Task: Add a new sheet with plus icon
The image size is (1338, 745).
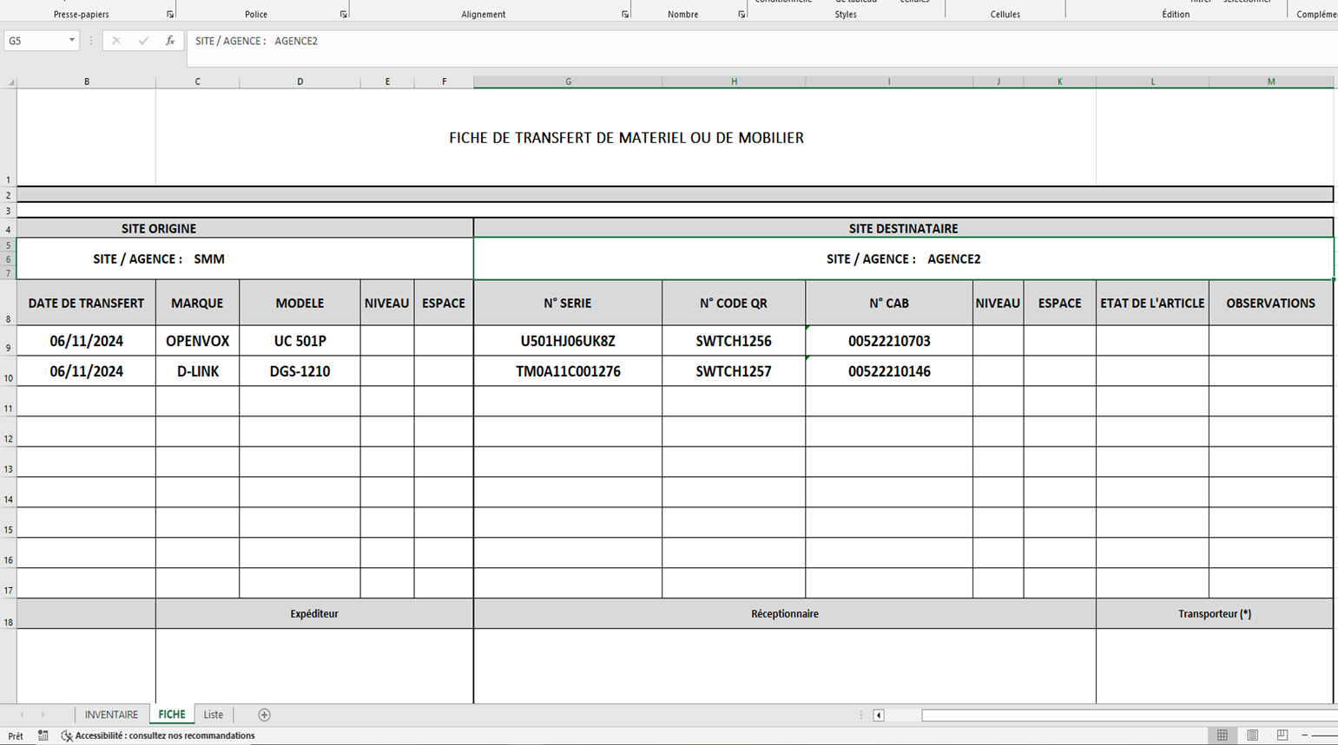Action: click(x=264, y=715)
